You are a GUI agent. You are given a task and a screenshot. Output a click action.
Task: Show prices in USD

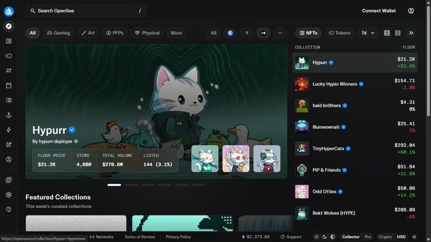pyautogui.click(x=401, y=237)
